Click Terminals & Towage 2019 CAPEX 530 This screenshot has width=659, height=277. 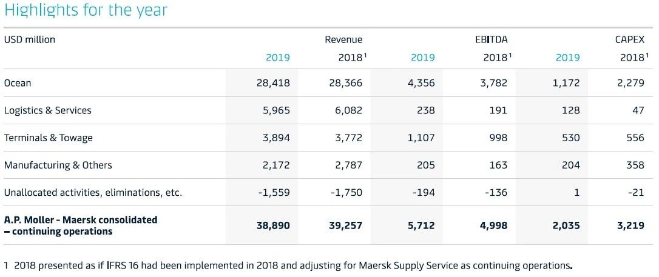click(570, 138)
